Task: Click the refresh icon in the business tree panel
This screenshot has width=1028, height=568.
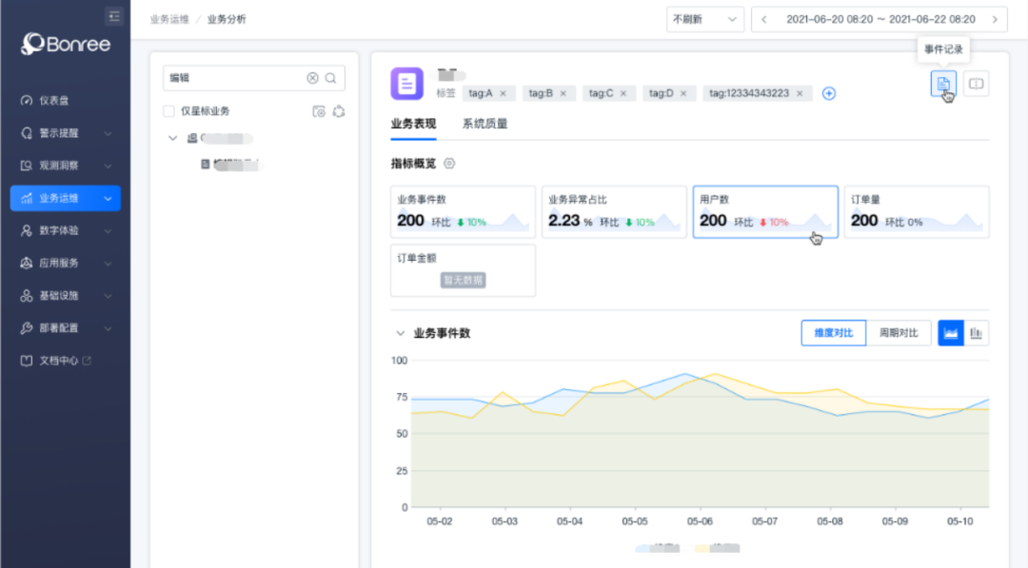Action: click(339, 111)
